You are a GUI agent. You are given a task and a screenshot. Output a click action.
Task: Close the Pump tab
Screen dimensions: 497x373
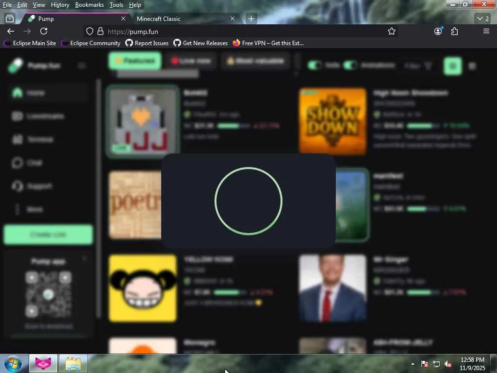click(x=123, y=19)
